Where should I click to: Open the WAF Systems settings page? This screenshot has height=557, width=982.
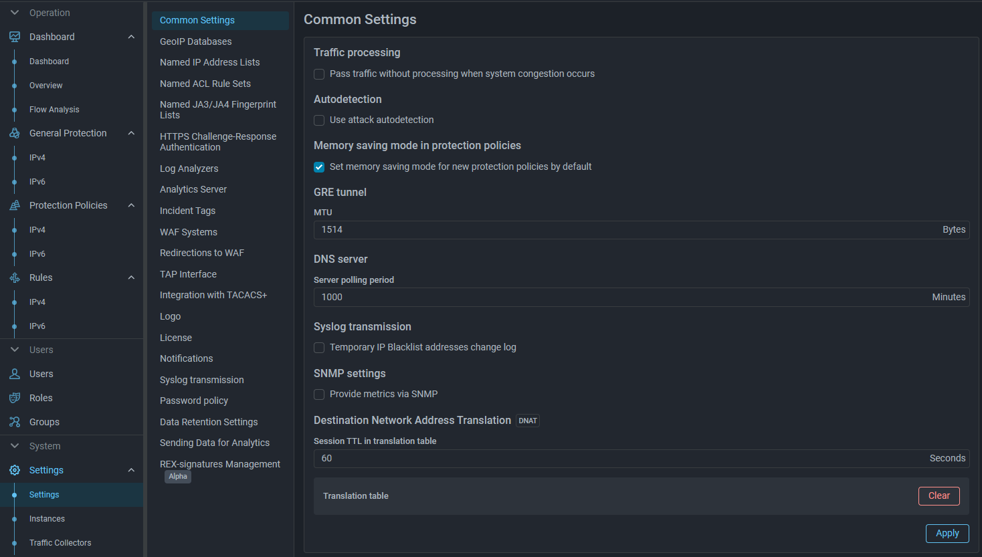click(188, 232)
